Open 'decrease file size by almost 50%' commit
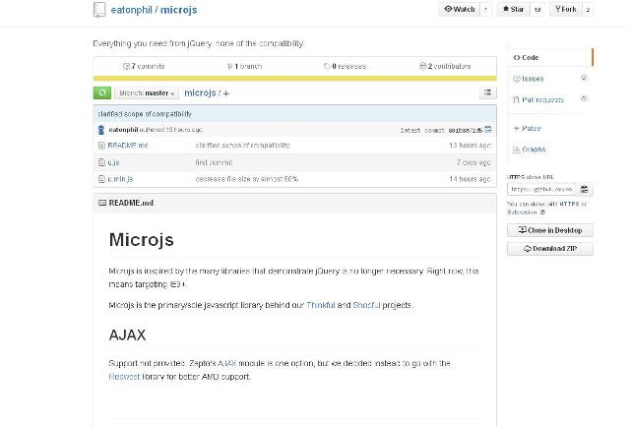630x427 pixels. pos(247,179)
